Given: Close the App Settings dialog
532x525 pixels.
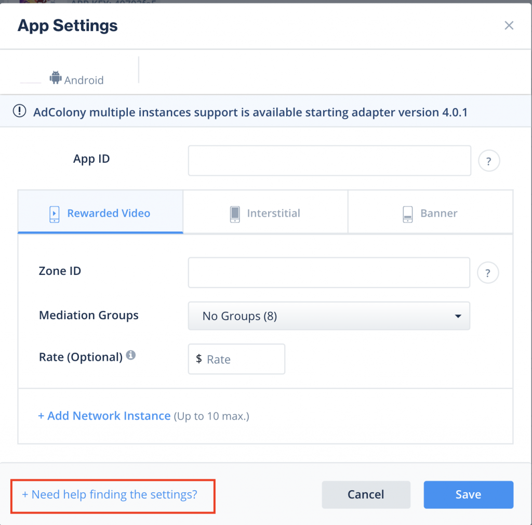Looking at the screenshot, I should pos(509,25).
